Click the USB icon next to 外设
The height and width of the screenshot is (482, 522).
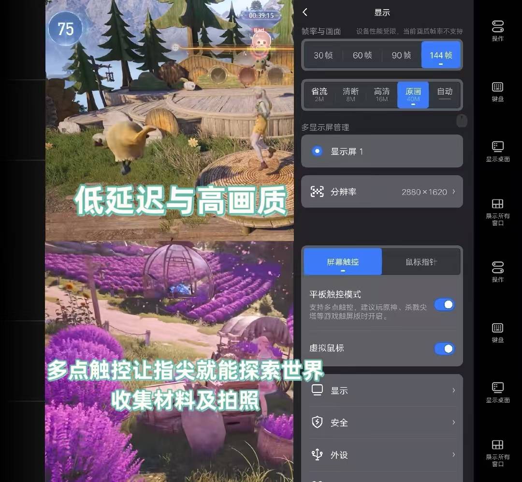coord(317,455)
